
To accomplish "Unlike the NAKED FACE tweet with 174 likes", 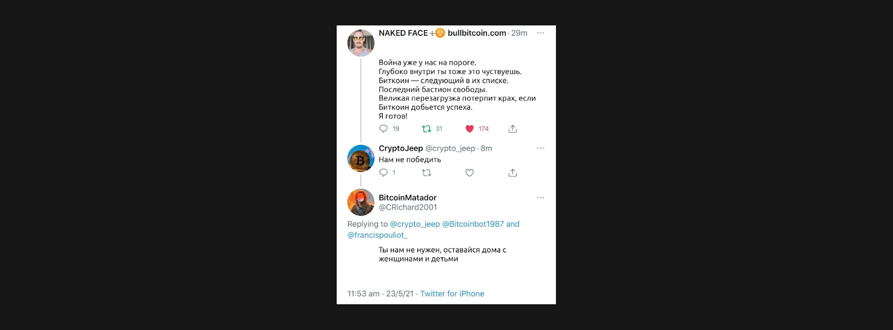I will tap(469, 129).
